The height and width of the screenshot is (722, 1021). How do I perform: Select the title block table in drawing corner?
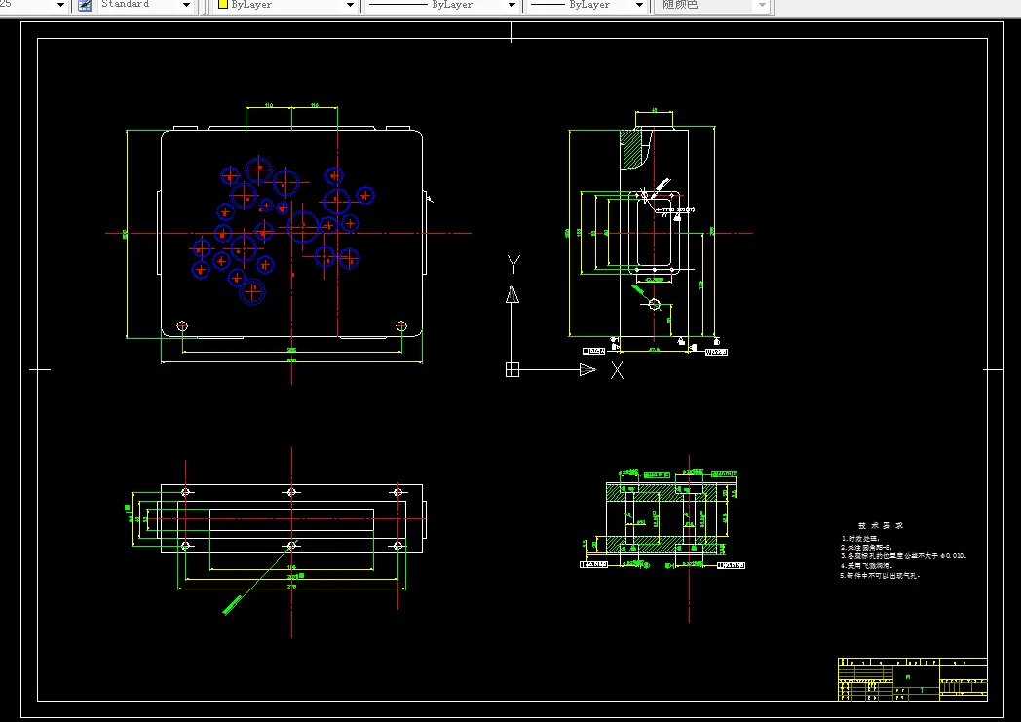click(x=912, y=679)
